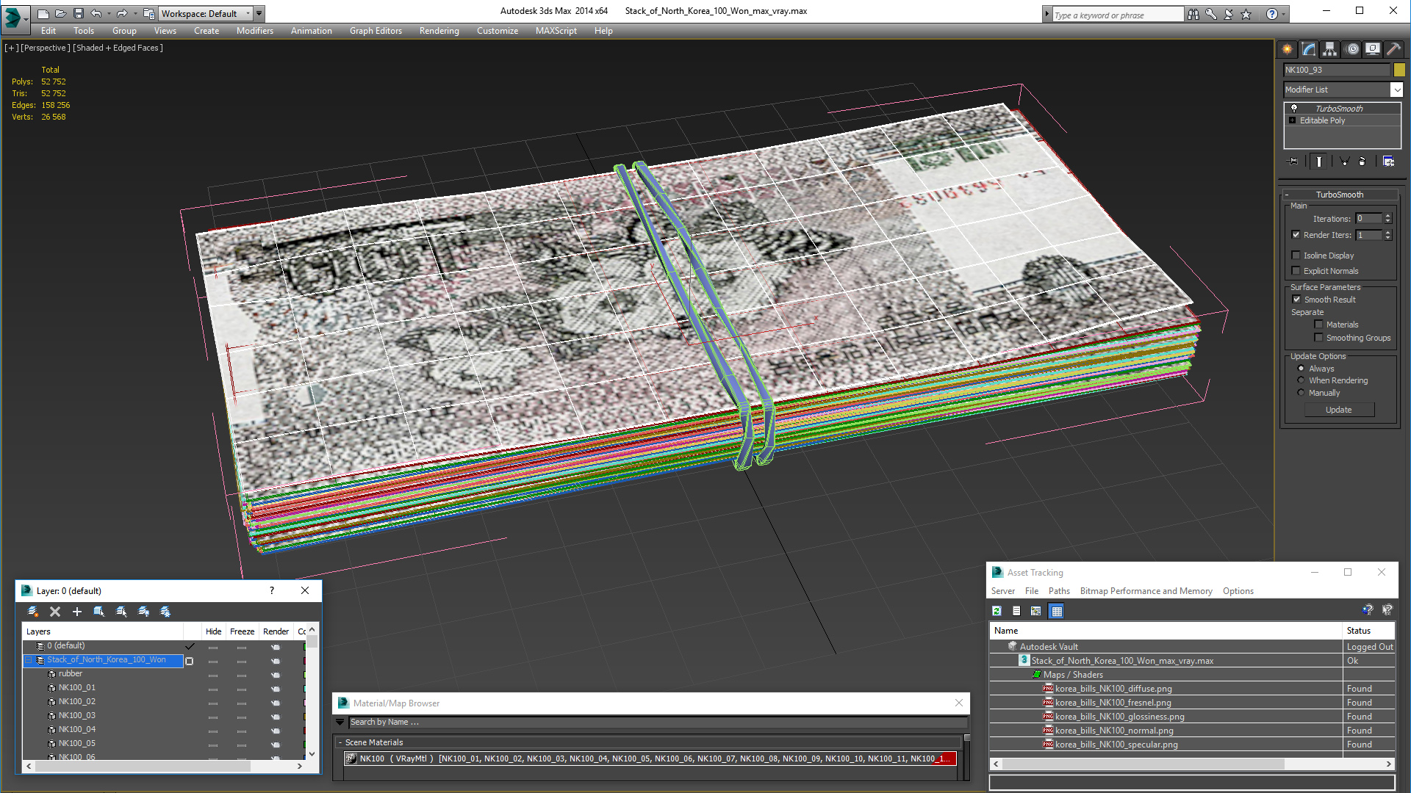Toggle TurboSmooth modifier lightbulb
The image size is (1411, 793).
point(1295,109)
